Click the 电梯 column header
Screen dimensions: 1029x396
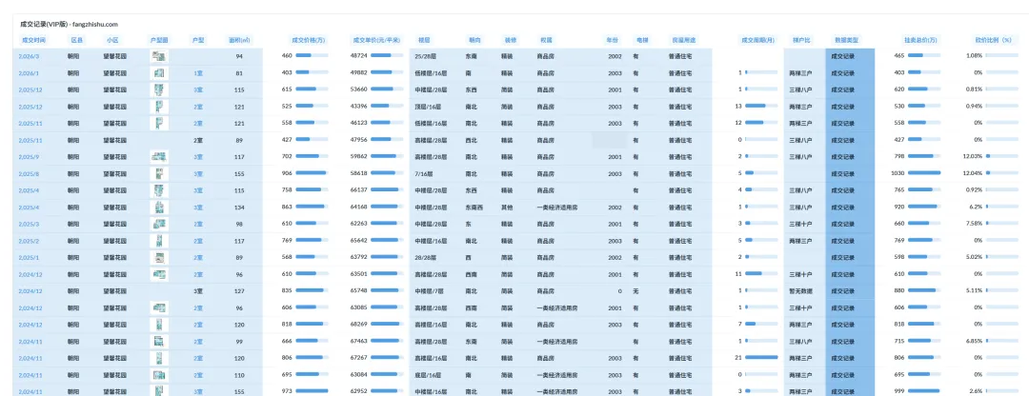(641, 40)
